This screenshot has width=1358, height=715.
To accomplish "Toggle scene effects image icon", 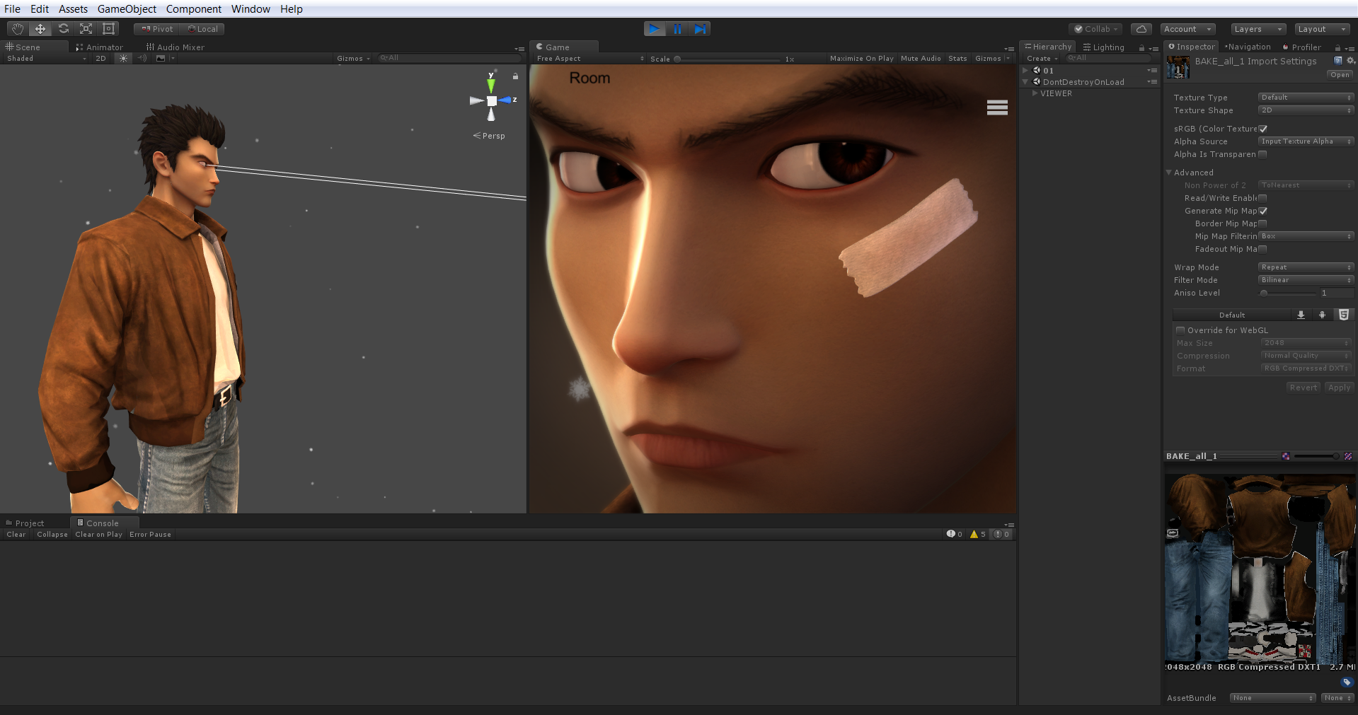I will (161, 59).
